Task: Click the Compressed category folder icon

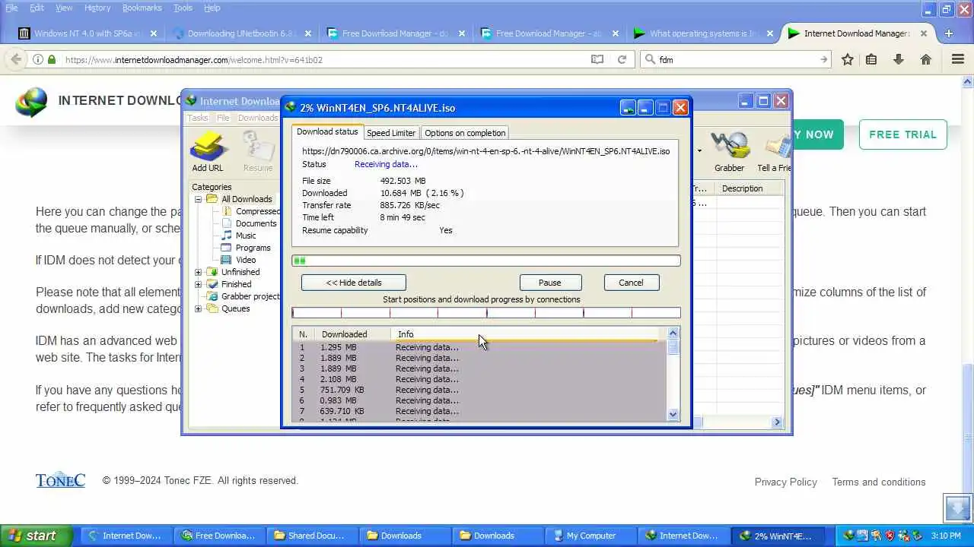Action: pyautogui.click(x=227, y=211)
